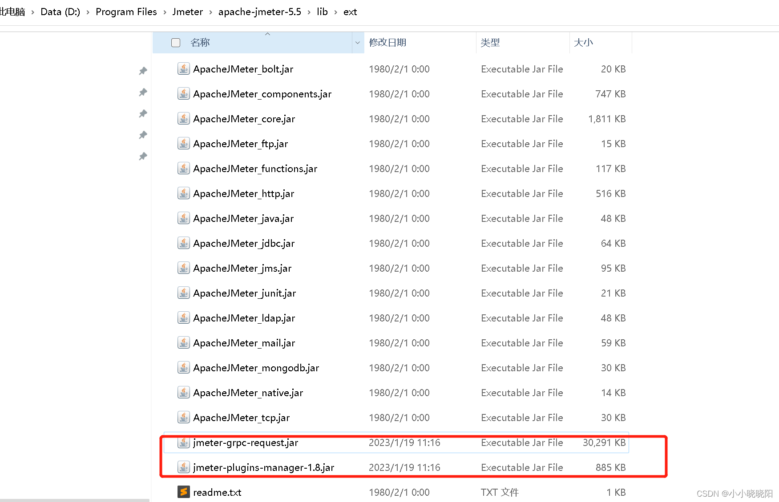Unpin the first quick access item
Viewport: 779px width, 502px height.
coord(143,70)
